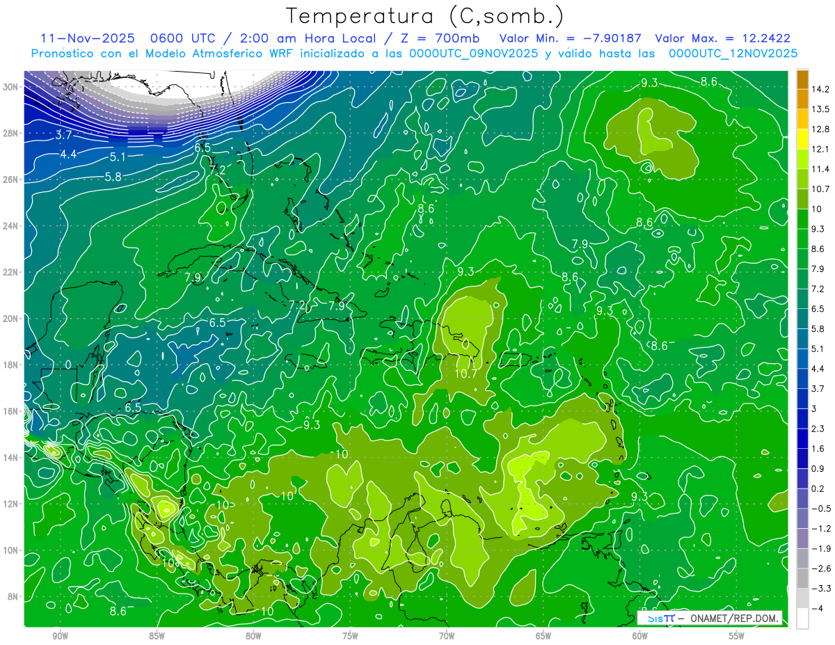
Task: Click the legend label '-2.6'
Action: point(820,569)
